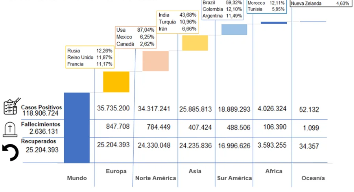Click Sur América deaths value 488.506
Screen dimensions: 354x192
[239, 128]
